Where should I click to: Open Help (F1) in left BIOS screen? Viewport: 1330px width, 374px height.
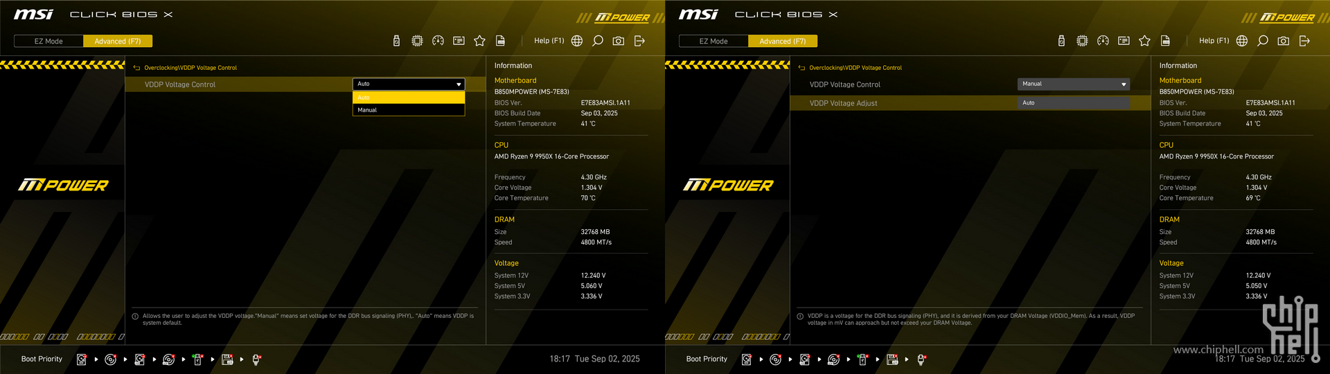click(549, 41)
